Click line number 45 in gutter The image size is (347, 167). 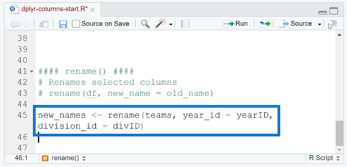coord(22,115)
